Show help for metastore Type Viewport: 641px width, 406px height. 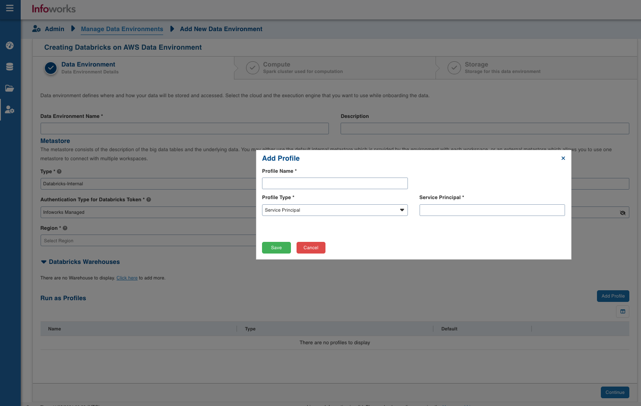60,171
